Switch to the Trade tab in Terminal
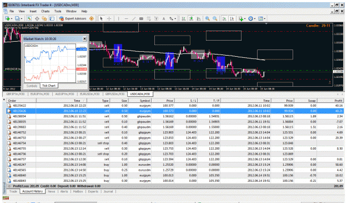 13,191
